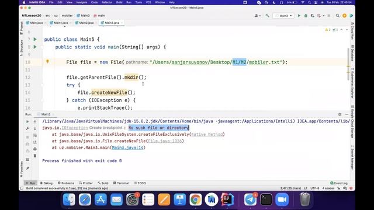Click the line and column position 2:47 in status bar
Viewport: 374px width, 210px height.
(290, 188)
